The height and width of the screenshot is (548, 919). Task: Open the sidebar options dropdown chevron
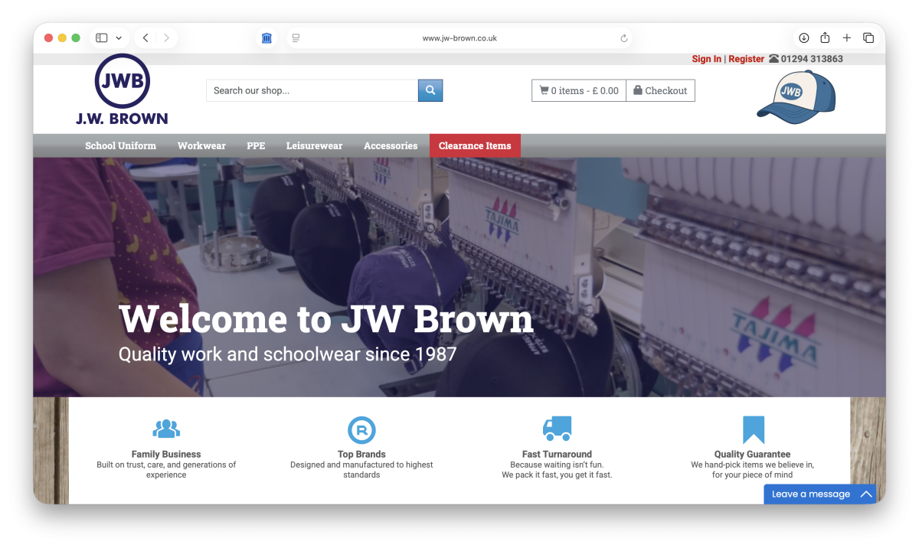[119, 37]
